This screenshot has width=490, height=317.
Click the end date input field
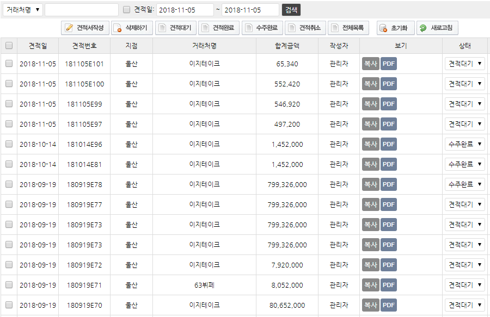click(x=250, y=10)
